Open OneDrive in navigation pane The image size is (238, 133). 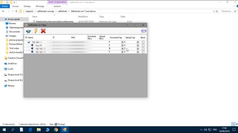[12, 64]
